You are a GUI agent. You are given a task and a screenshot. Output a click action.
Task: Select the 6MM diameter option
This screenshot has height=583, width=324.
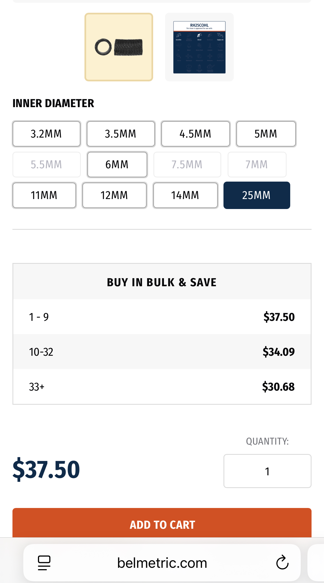point(117,165)
